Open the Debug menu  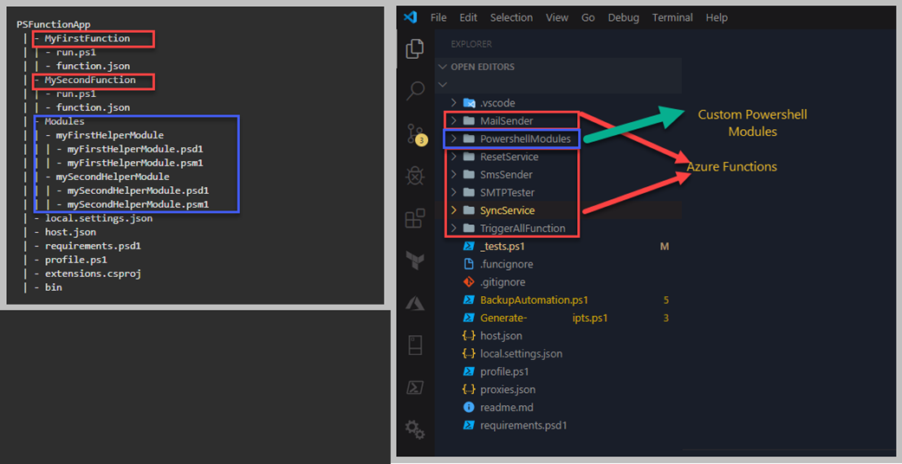[624, 18]
